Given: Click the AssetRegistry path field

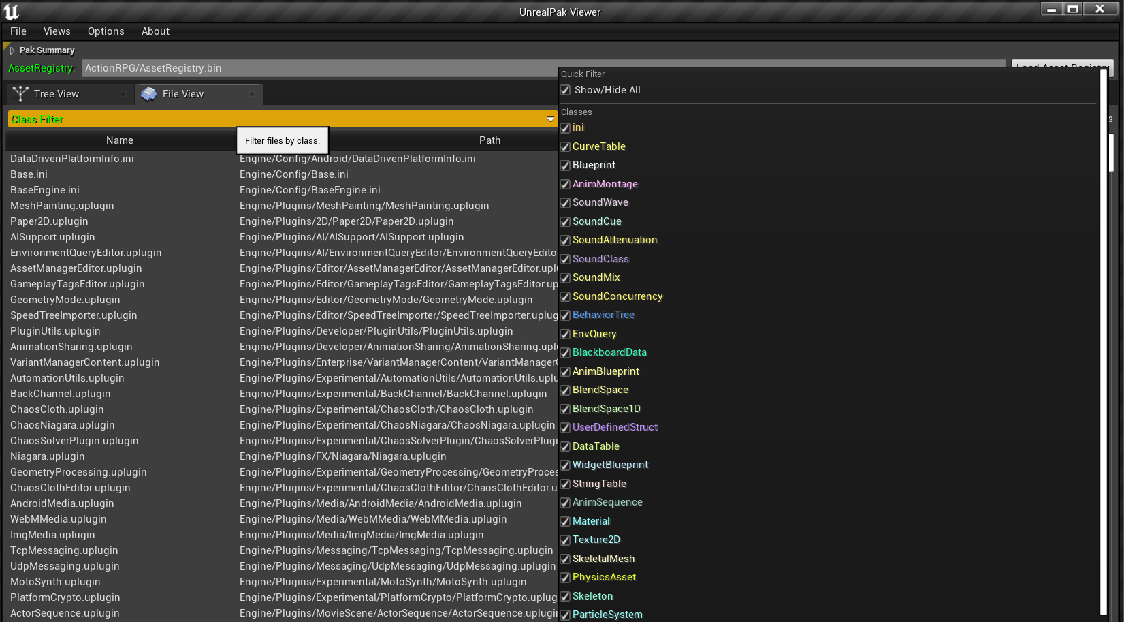Looking at the screenshot, I should [x=543, y=68].
